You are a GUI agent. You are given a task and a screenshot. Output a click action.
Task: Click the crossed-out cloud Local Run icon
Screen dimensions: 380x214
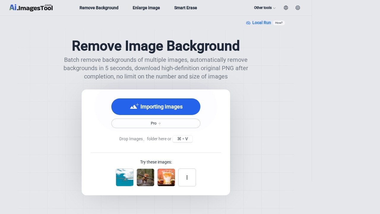[x=248, y=23]
